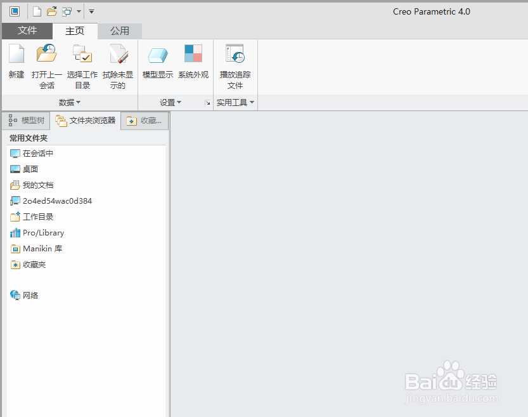Select 桌面 folder
The image size is (528, 417).
(24, 169)
